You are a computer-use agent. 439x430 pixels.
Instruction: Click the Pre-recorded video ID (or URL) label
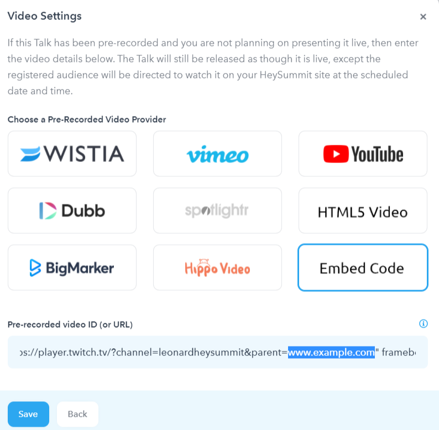(70, 324)
